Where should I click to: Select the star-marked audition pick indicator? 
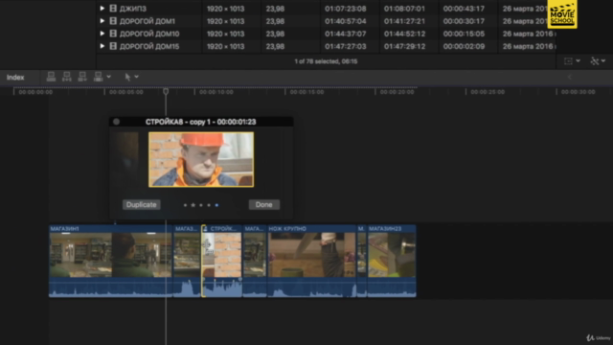(x=193, y=205)
